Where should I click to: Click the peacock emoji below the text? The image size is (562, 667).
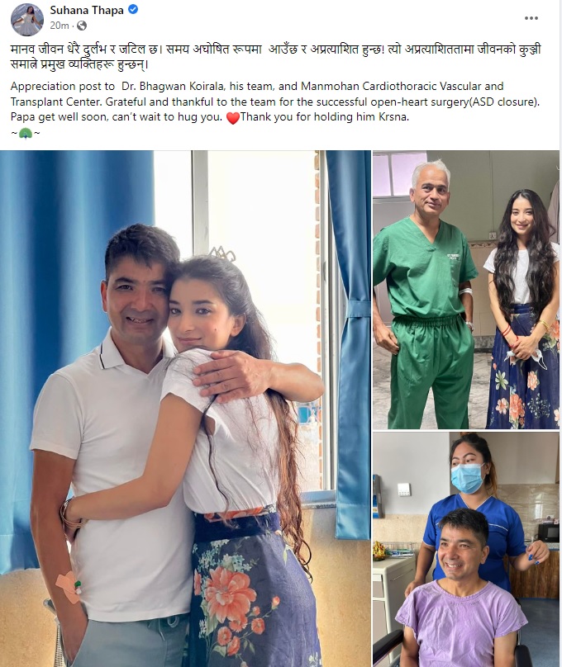26,134
